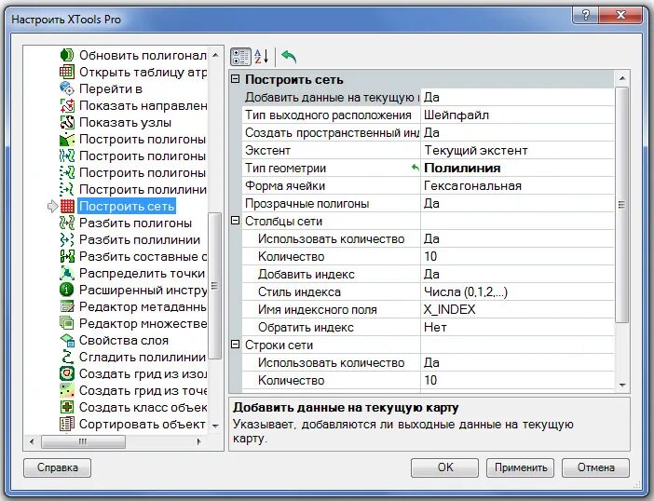Open the Экстент value Текущий экстент
Viewport: 654px width, 501px height.
pos(517,151)
